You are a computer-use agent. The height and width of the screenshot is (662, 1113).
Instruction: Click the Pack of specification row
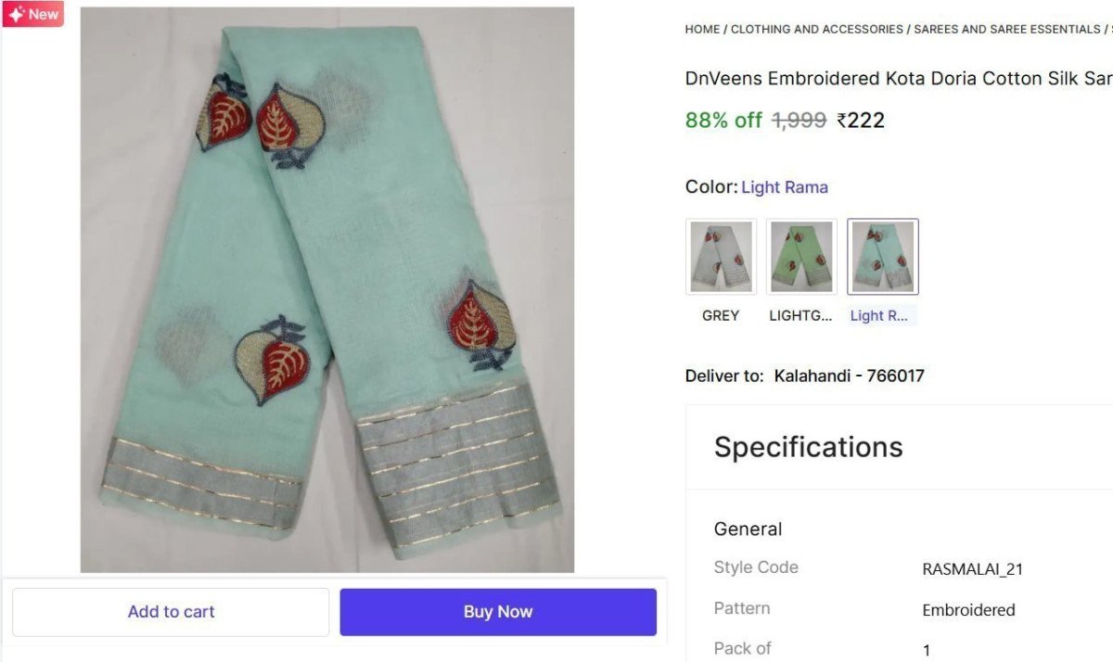(741, 648)
